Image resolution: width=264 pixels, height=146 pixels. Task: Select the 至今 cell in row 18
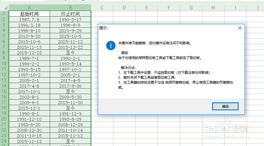70,108
